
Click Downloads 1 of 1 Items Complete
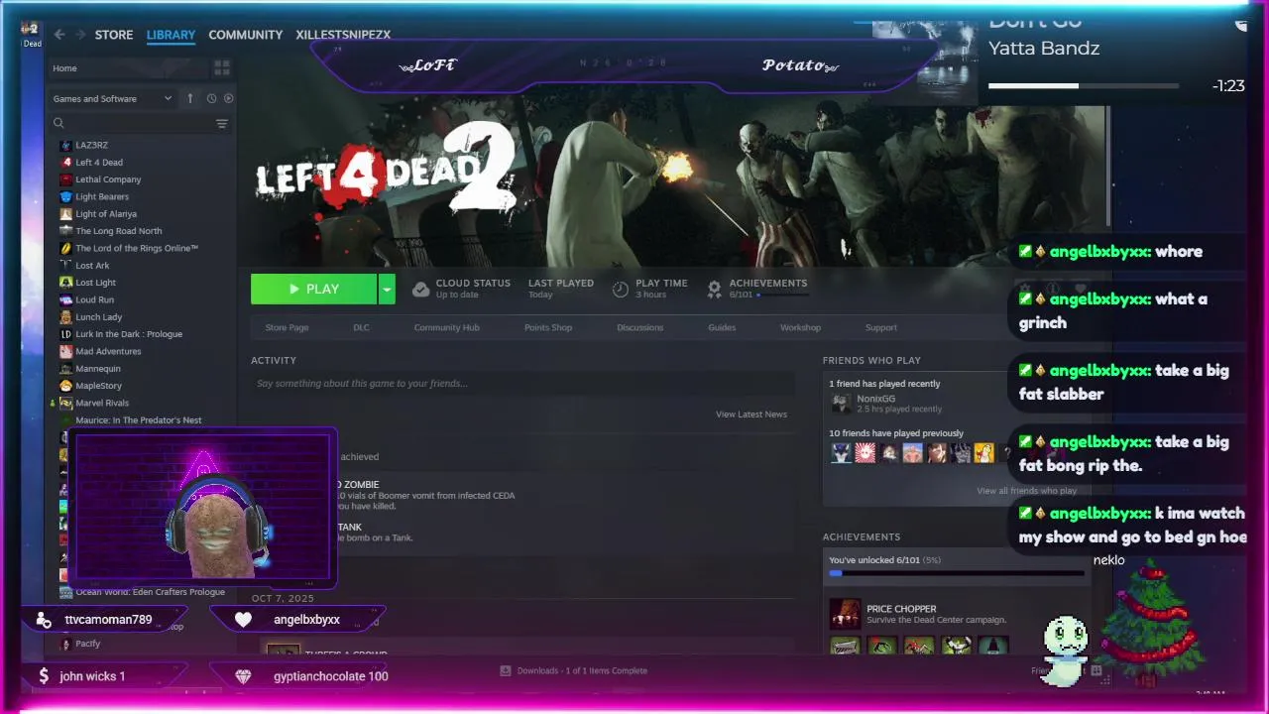(x=582, y=670)
